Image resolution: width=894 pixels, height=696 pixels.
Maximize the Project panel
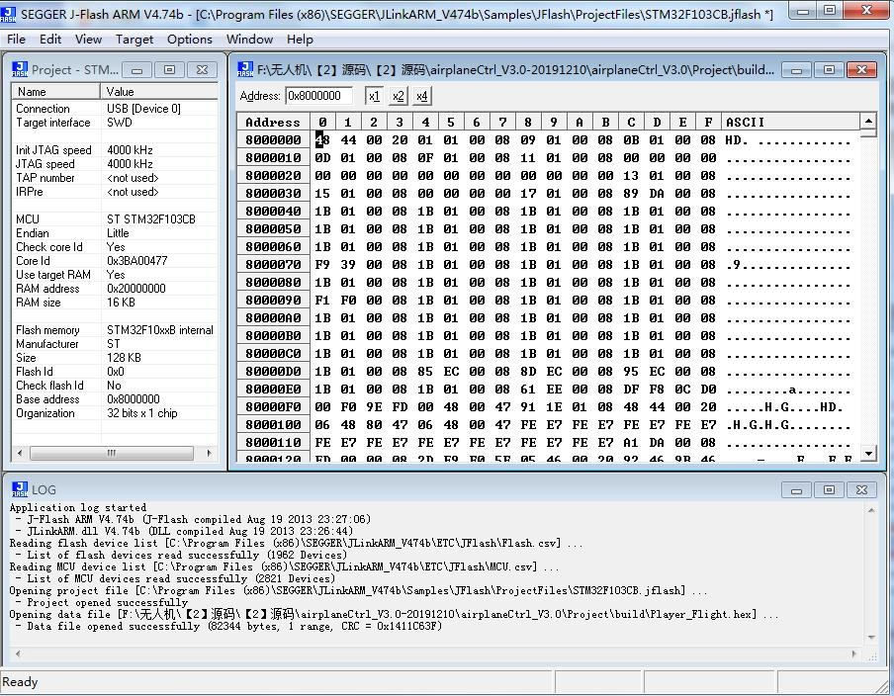point(169,70)
